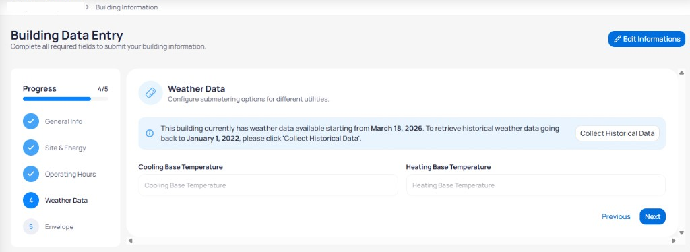Click the Building Information breadcrumb
Image resolution: width=690 pixels, height=252 pixels.
point(127,7)
